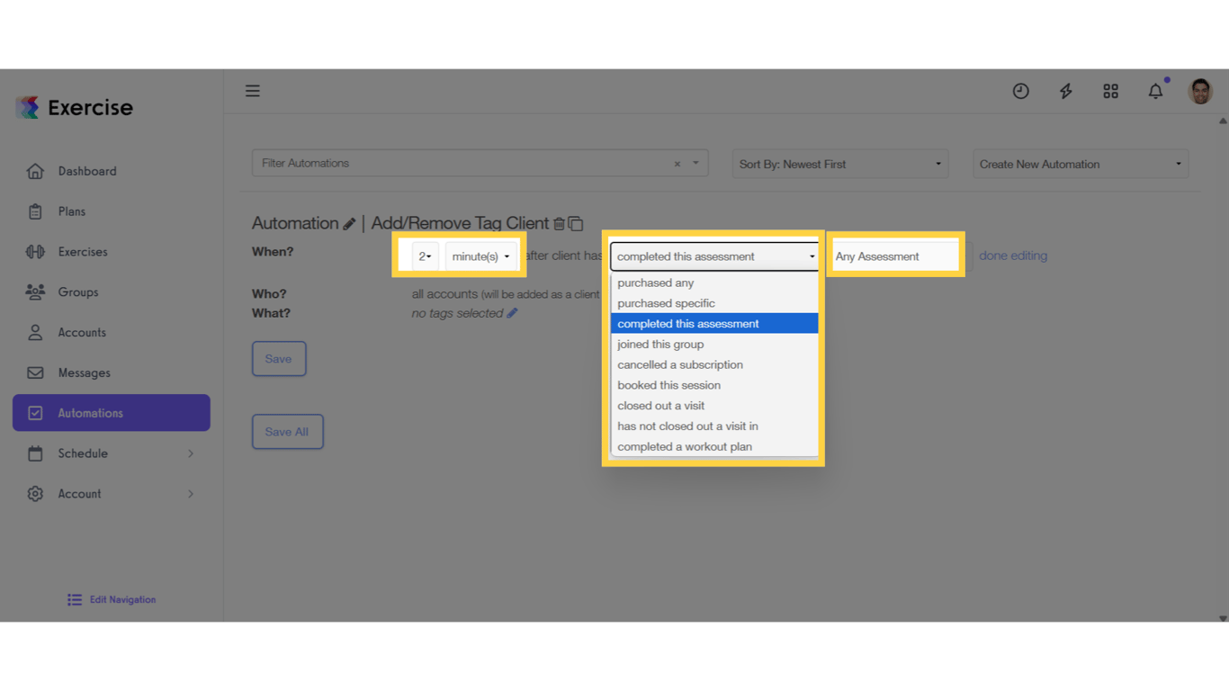Expand the Schedule section in sidebar
This screenshot has width=1229, height=691.
click(110, 453)
